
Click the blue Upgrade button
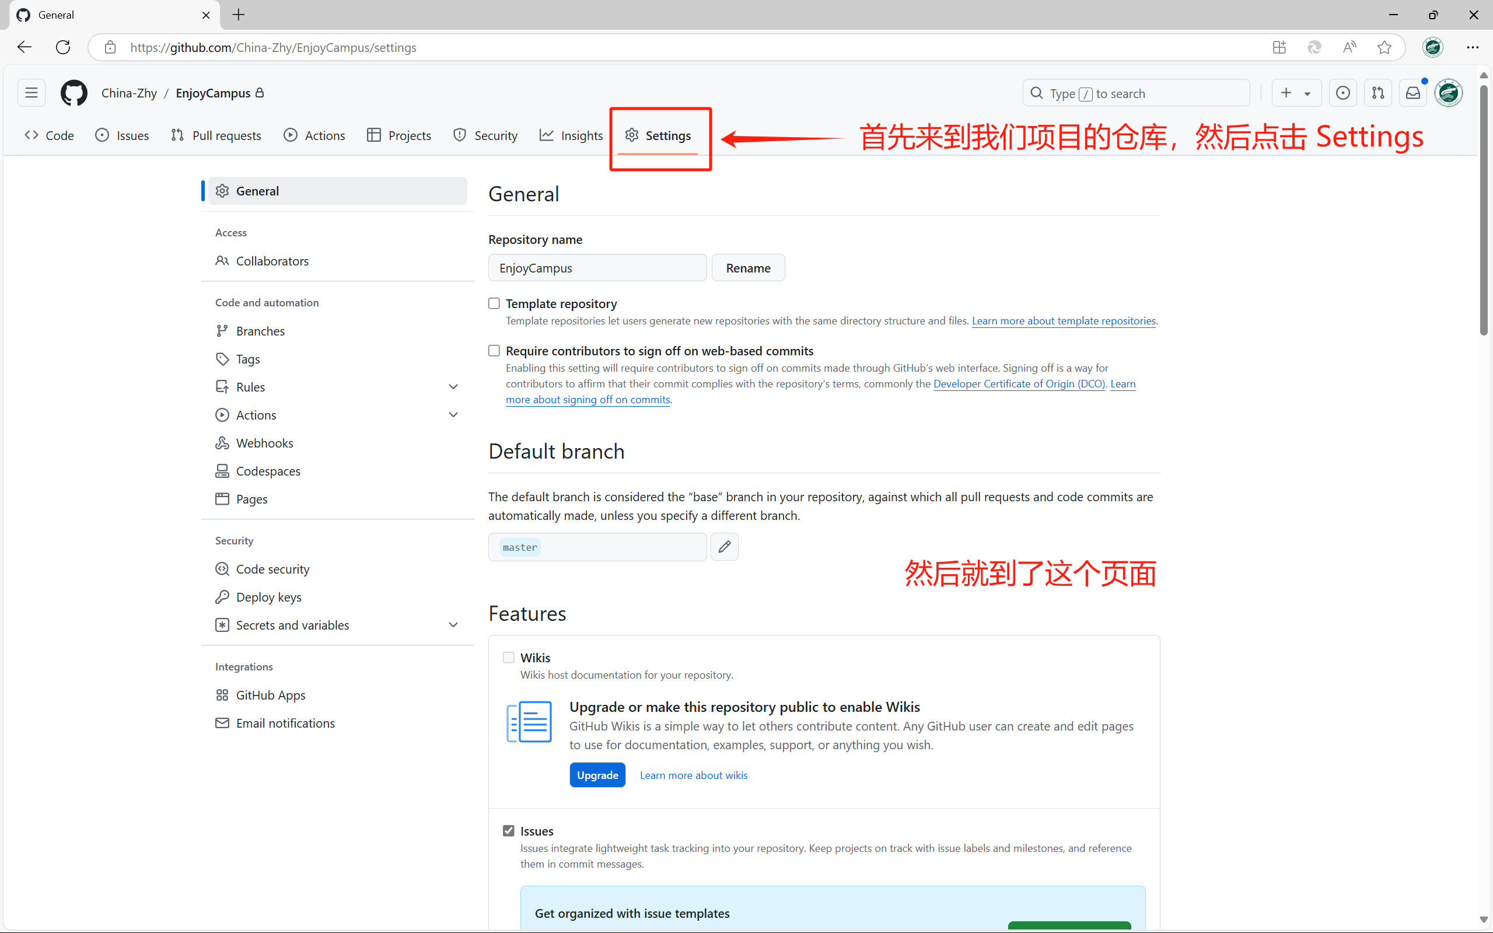[597, 775]
